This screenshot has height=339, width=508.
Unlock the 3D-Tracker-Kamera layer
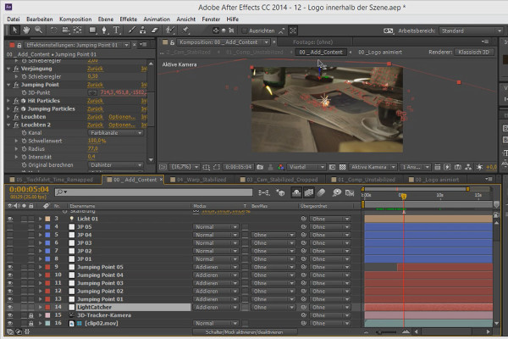[30, 315]
